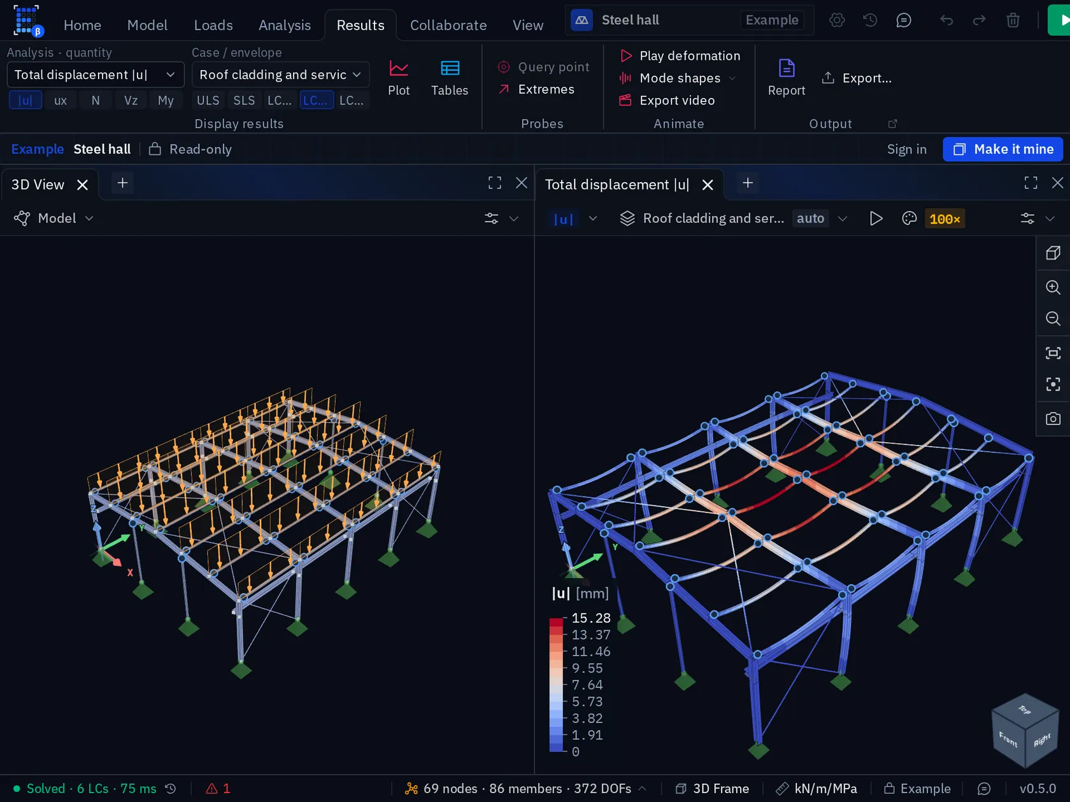Zoom out of the displacement view

[1053, 318]
